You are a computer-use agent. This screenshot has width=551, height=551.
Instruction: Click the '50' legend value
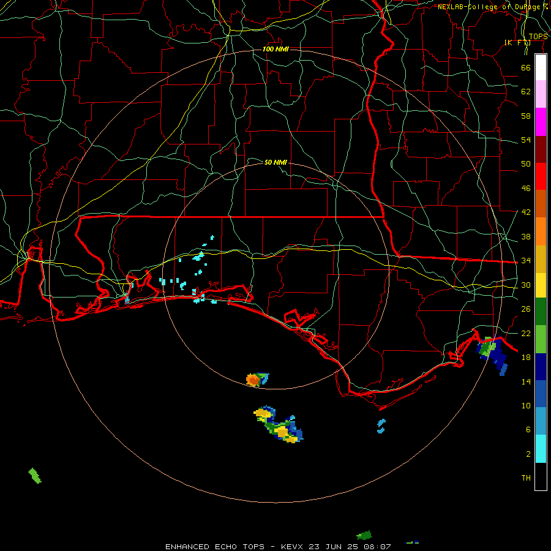(526, 163)
